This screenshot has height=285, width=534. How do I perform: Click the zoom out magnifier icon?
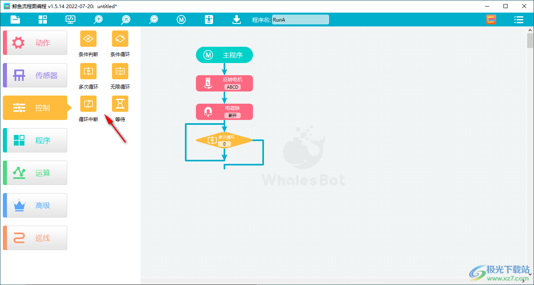(154, 20)
